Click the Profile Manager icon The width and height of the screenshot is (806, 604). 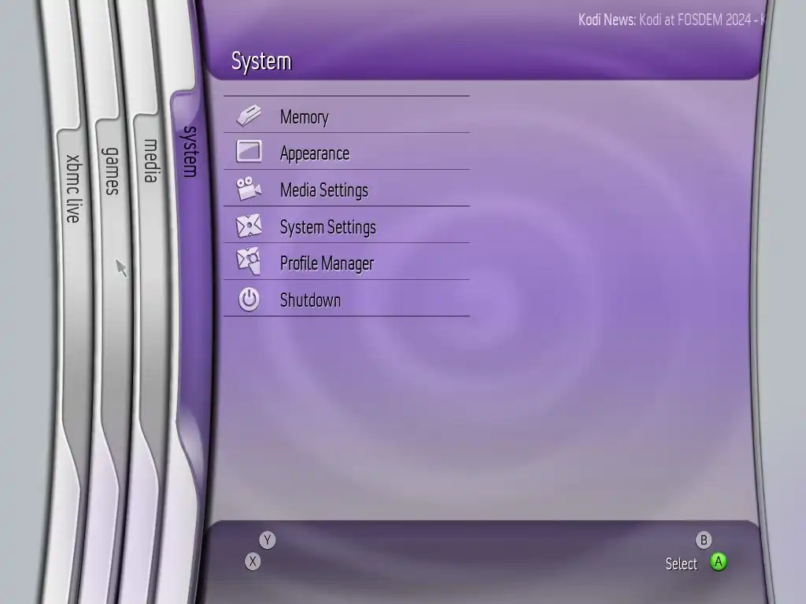click(249, 261)
